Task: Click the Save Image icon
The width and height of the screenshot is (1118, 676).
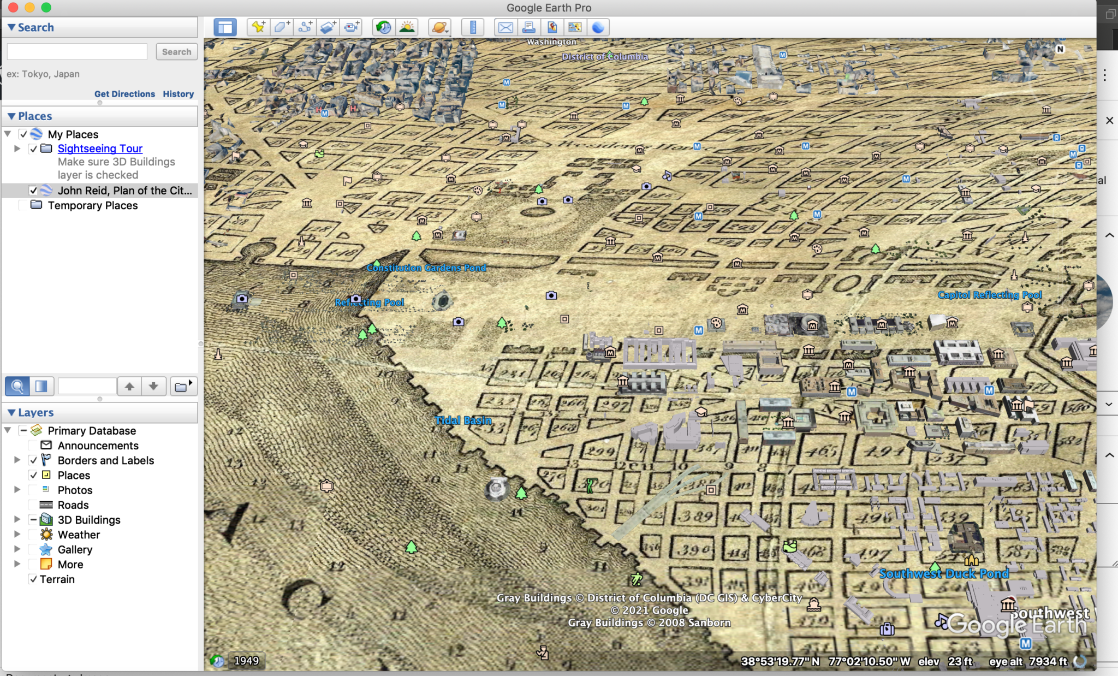Action: pyautogui.click(x=552, y=27)
